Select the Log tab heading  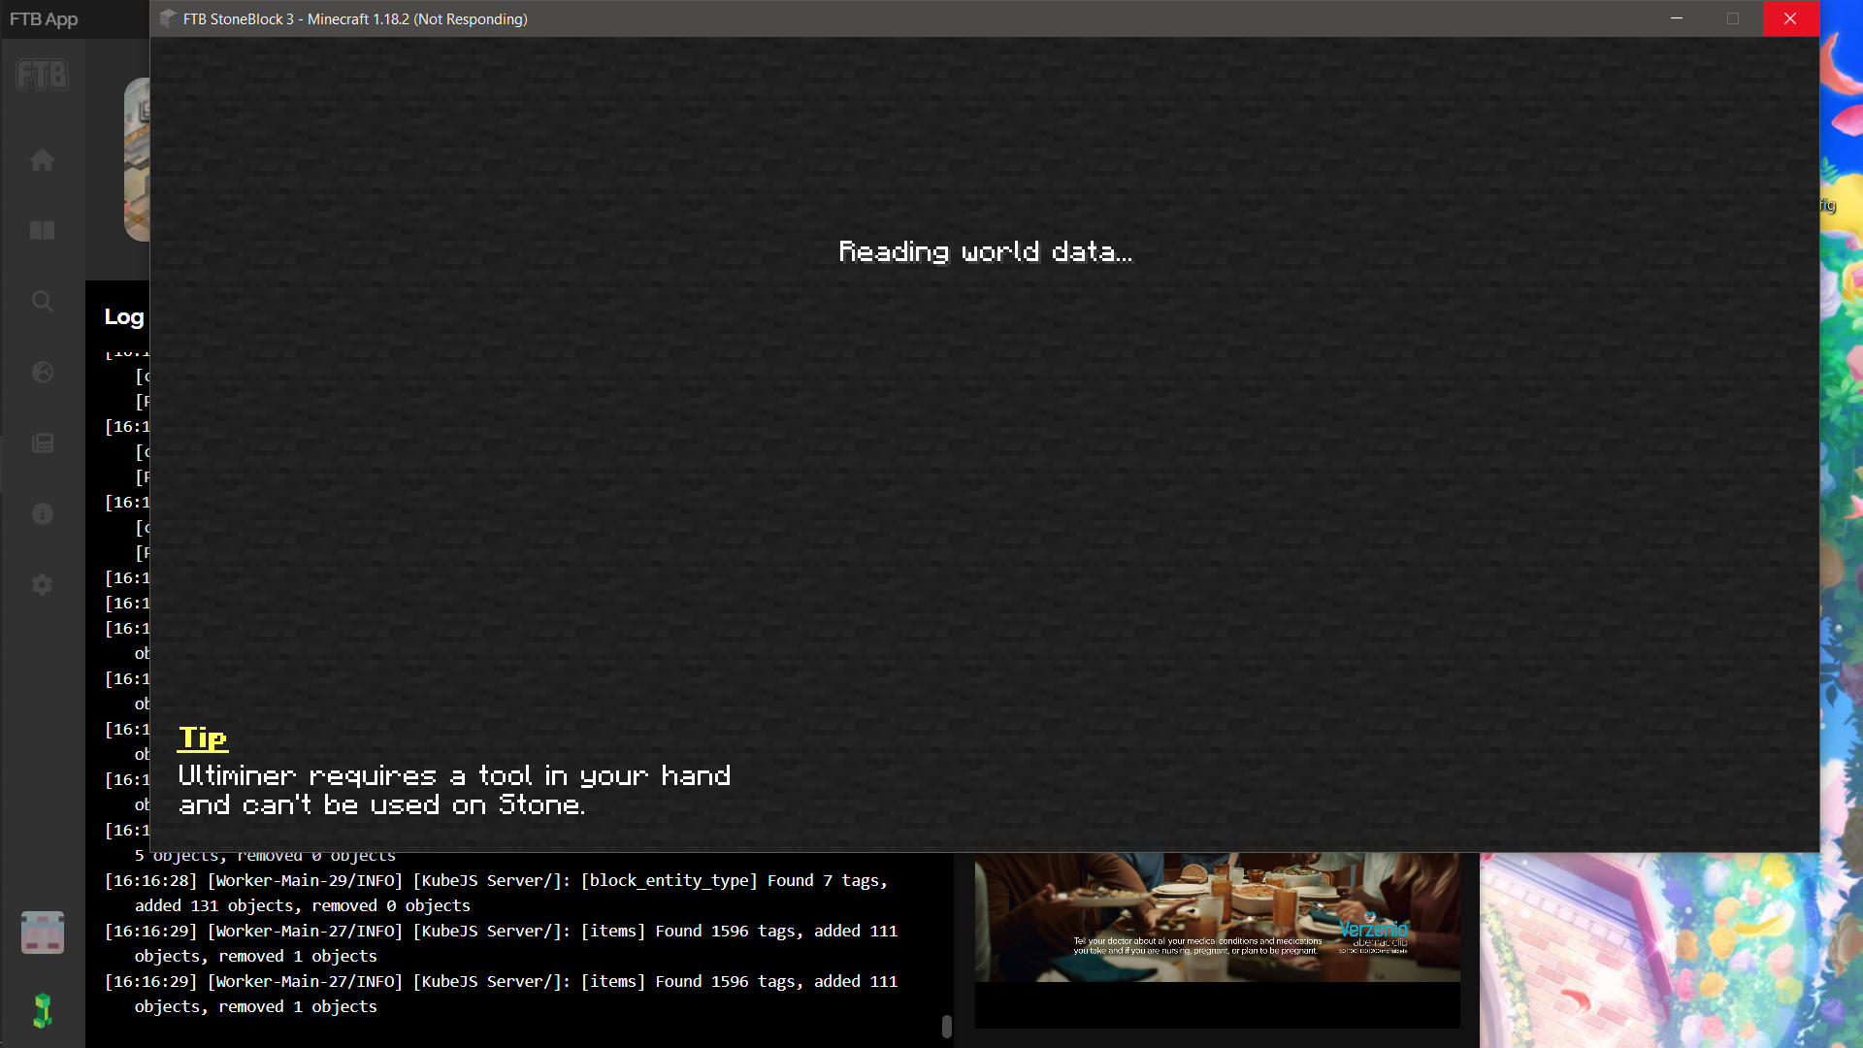click(123, 316)
